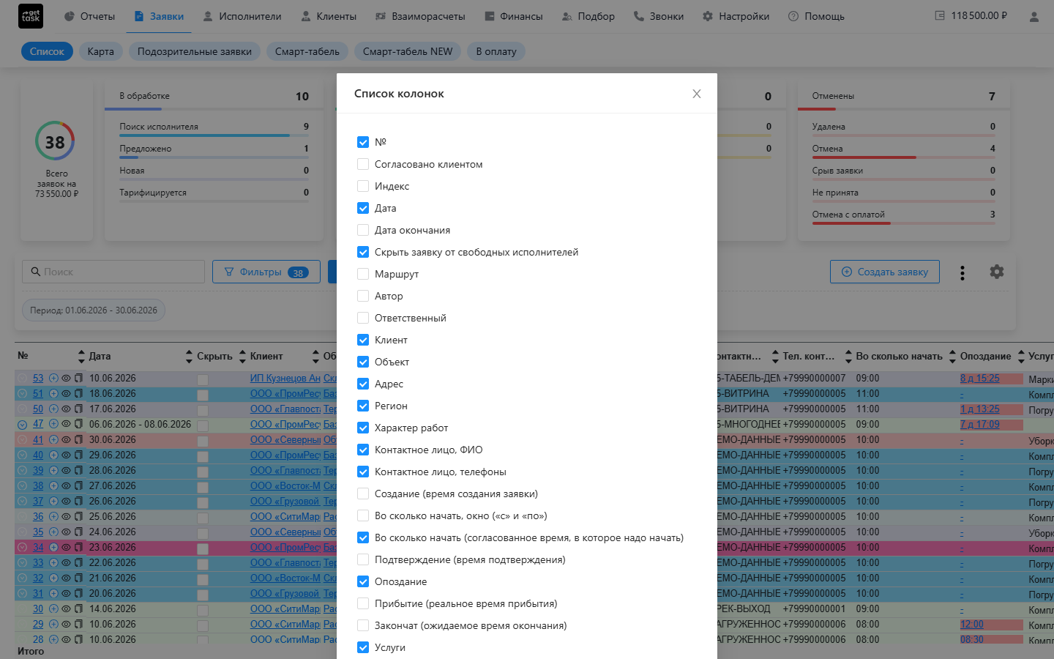The height and width of the screenshot is (659, 1054).
Task: Click the Поиск input field
Action: point(113,272)
